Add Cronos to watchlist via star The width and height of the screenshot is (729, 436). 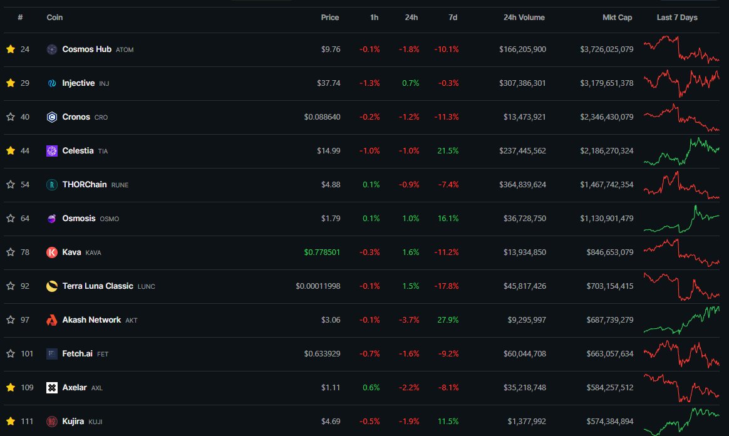[x=10, y=117]
